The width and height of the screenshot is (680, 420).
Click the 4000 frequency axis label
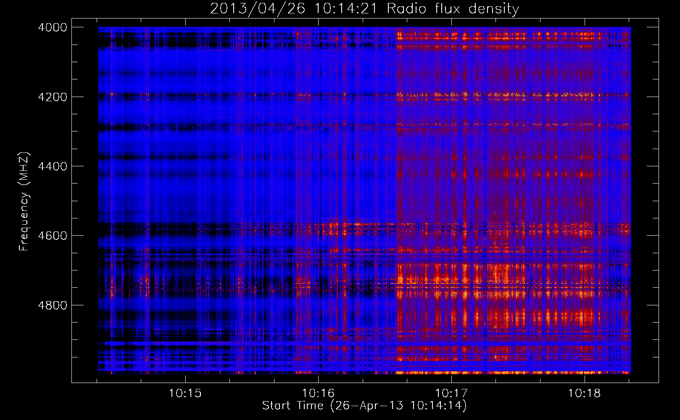point(53,27)
